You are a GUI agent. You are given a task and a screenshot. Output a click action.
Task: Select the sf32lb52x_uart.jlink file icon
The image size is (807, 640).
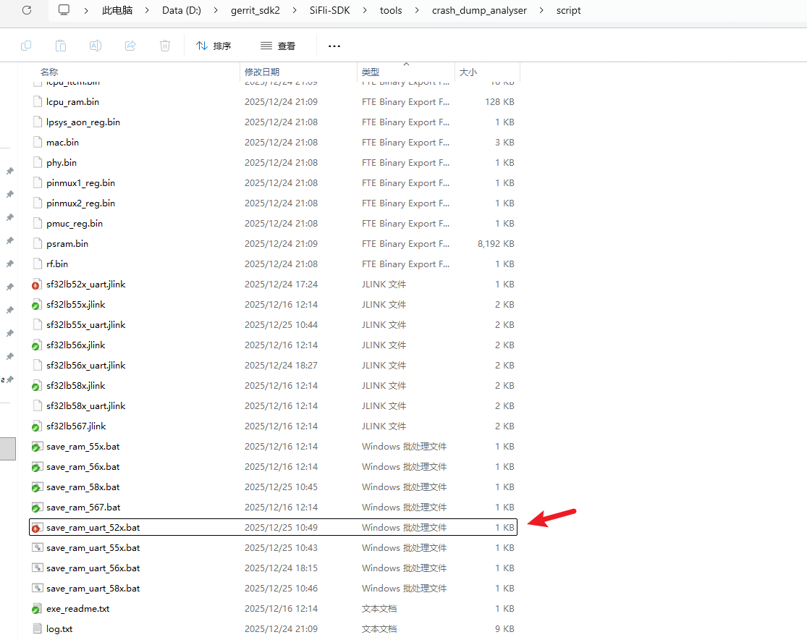pyautogui.click(x=37, y=285)
